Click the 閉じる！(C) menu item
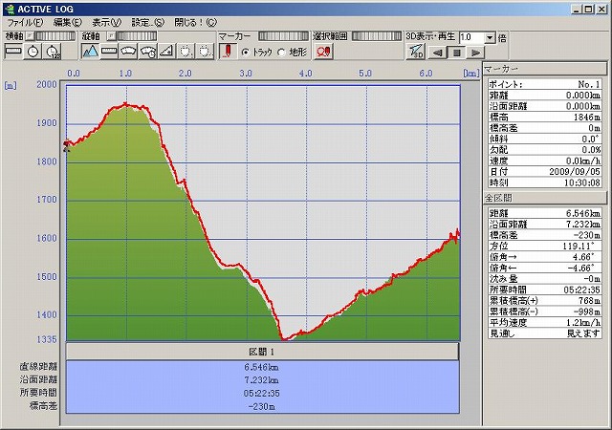The width and height of the screenshot is (612, 430). coord(195,22)
